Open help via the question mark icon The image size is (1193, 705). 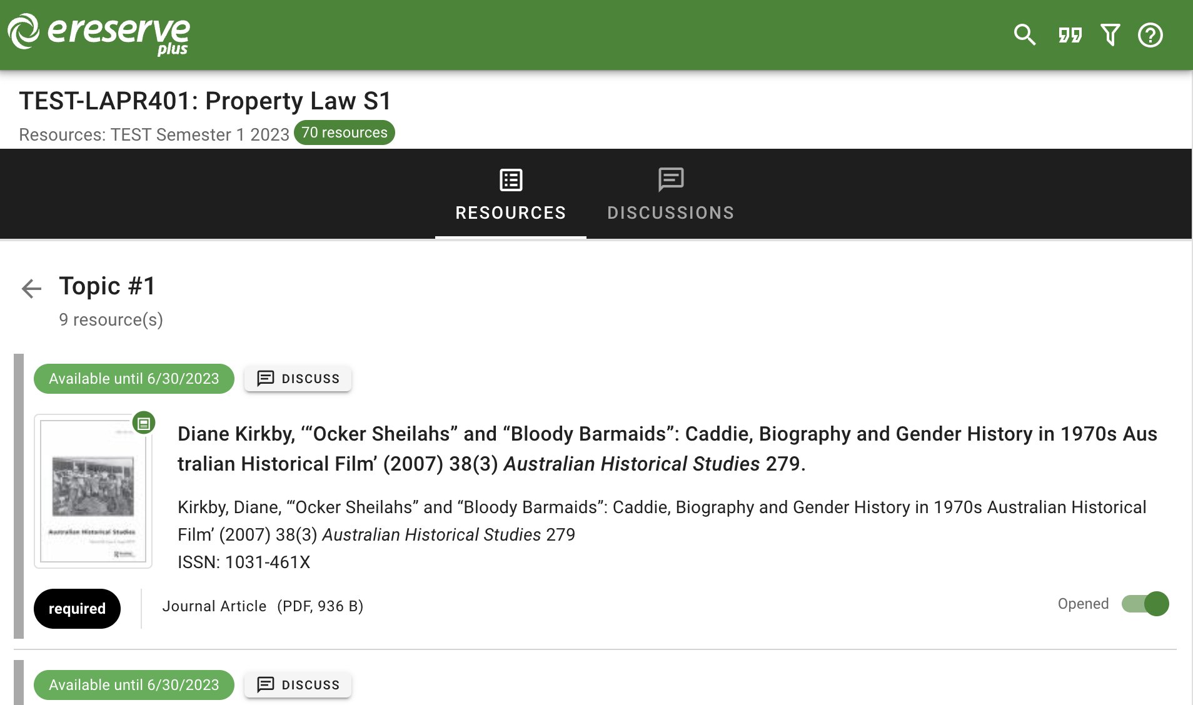pyautogui.click(x=1150, y=35)
